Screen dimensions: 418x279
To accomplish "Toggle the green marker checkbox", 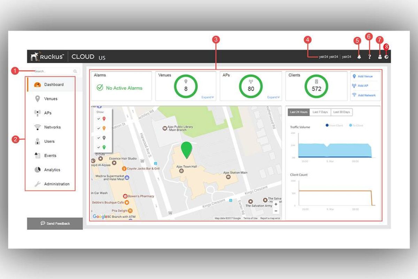I will point(99,147).
